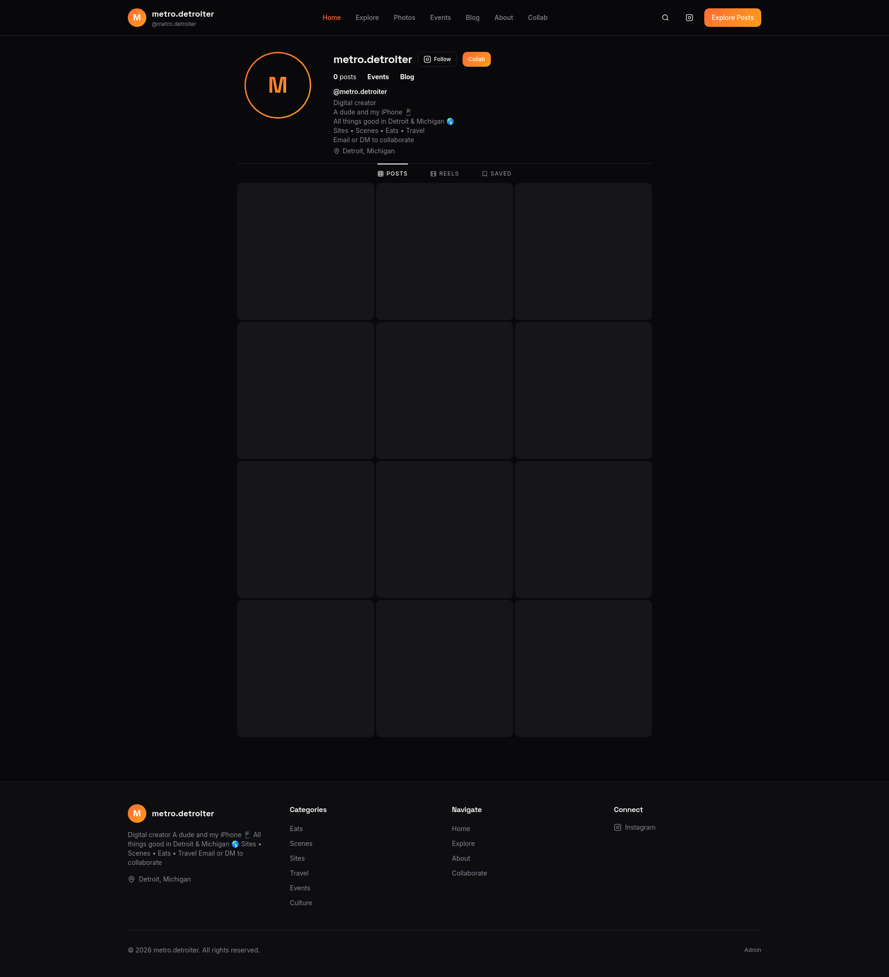The image size is (889, 977).
Task: Open Instagram icon in top navigation
Action: point(689,18)
